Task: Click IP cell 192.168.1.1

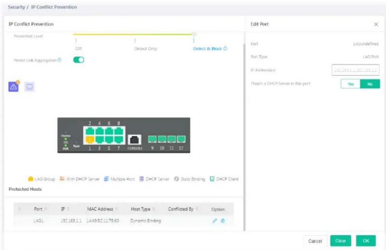Action: tap(71, 221)
